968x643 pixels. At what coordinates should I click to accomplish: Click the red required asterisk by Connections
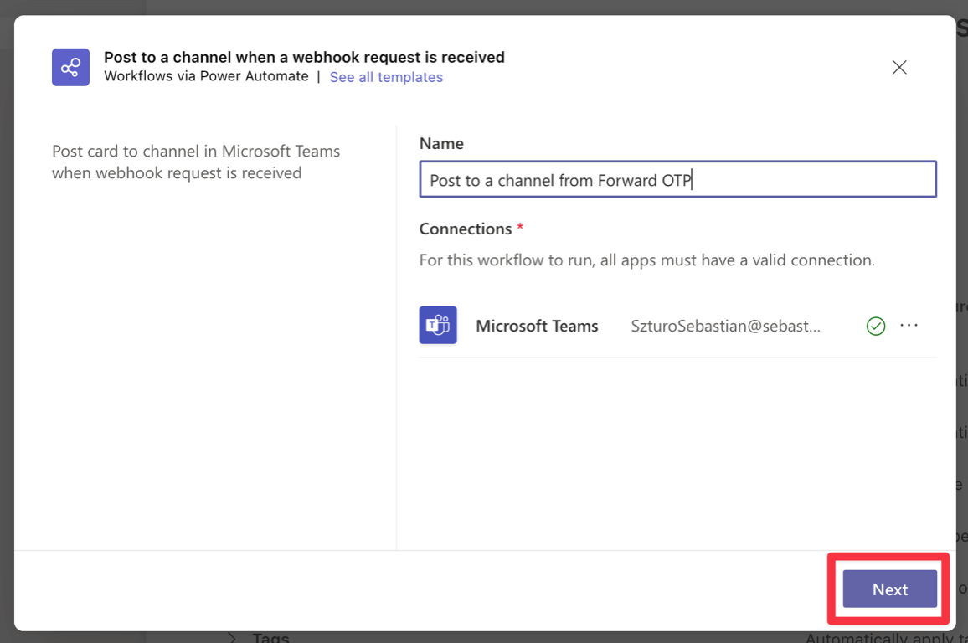point(520,228)
